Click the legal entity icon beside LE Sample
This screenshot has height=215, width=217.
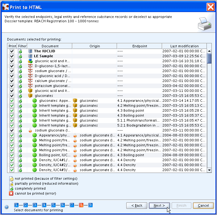click(x=30, y=56)
